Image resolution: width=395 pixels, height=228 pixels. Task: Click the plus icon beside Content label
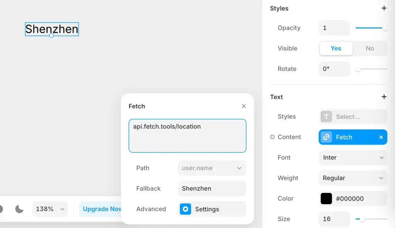pos(272,137)
